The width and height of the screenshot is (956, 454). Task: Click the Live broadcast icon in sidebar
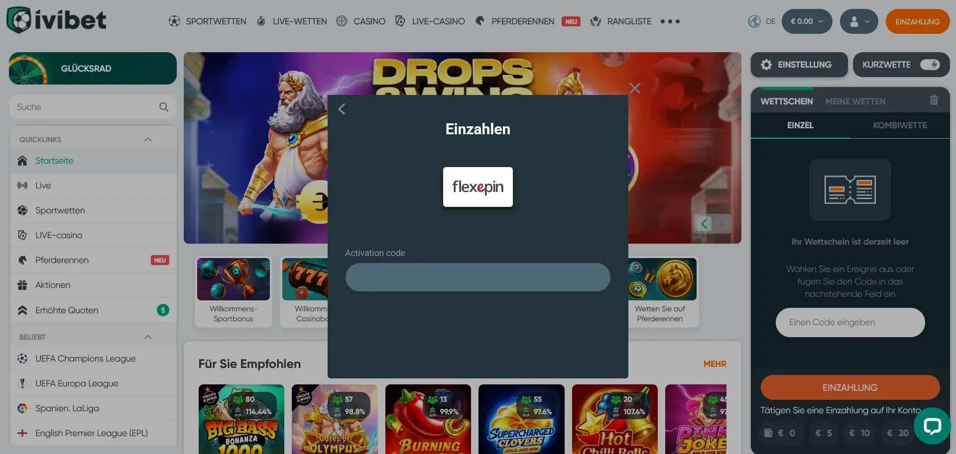(x=22, y=185)
